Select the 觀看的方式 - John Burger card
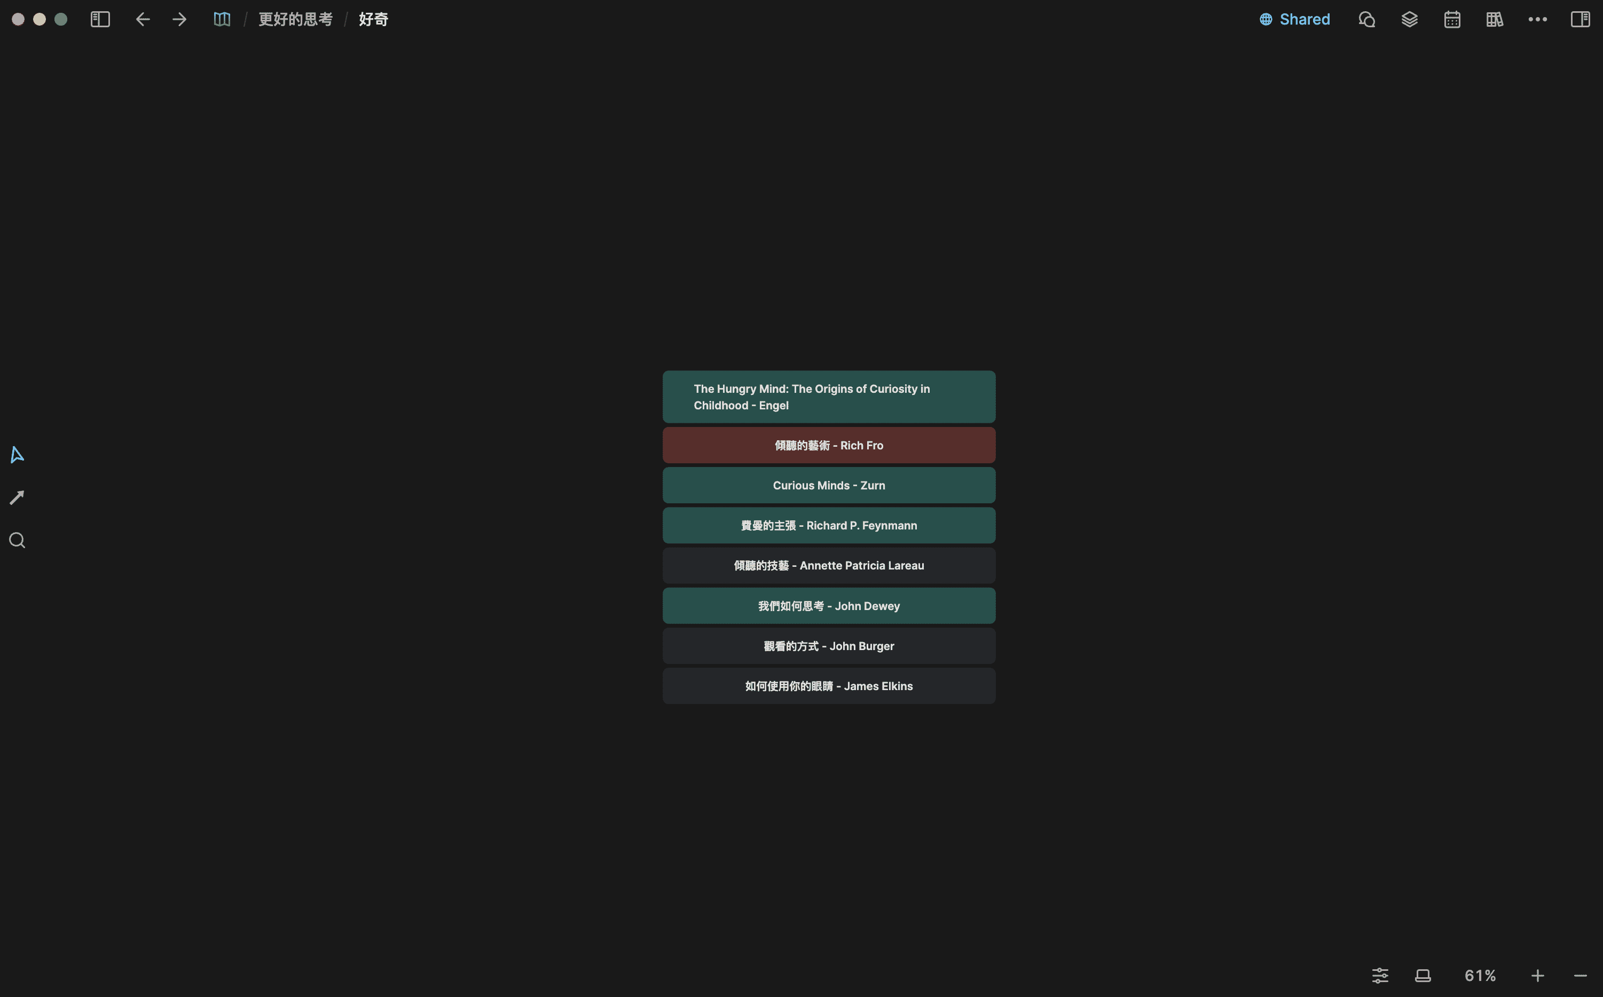The width and height of the screenshot is (1603, 997). [829, 646]
